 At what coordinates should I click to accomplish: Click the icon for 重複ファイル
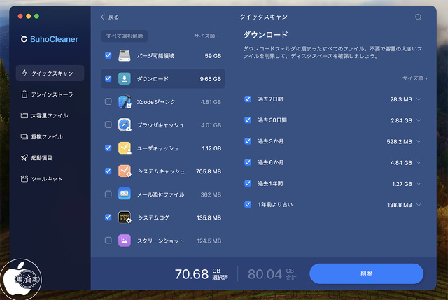pyautogui.click(x=24, y=136)
